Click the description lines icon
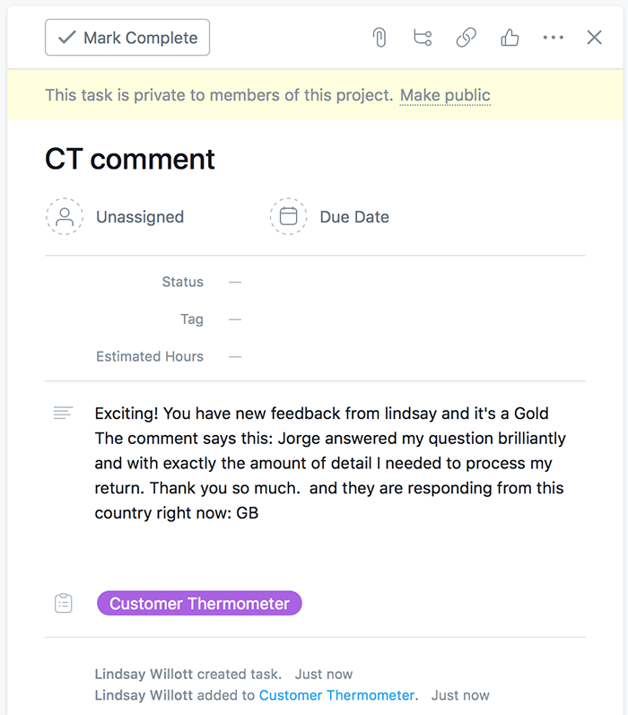 (x=63, y=413)
